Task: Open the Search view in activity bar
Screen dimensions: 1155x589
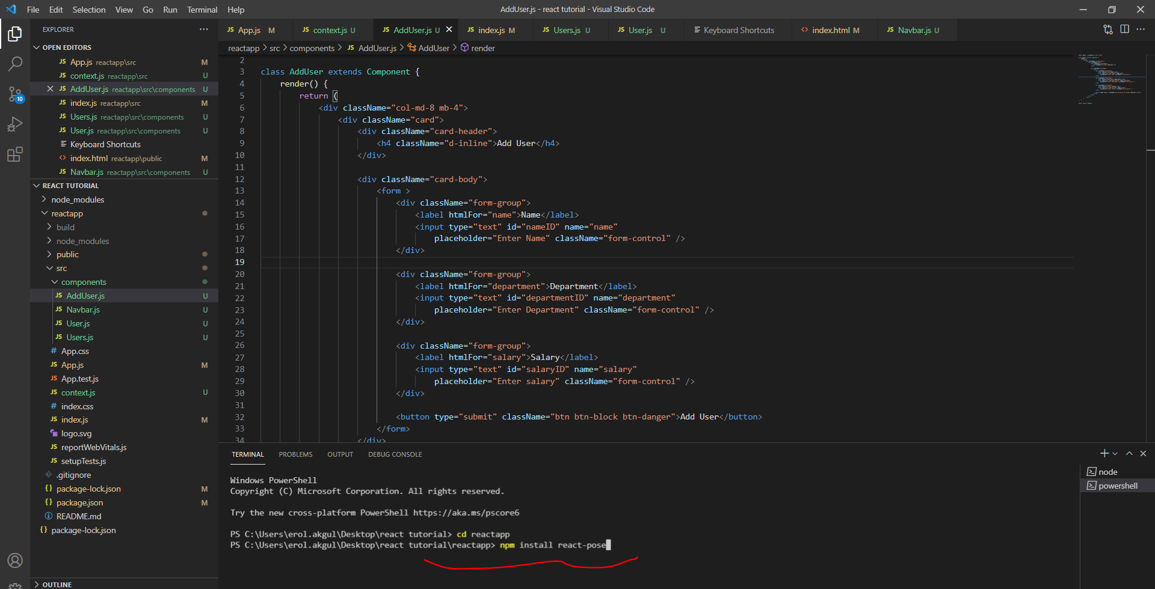Action: point(15,64)
